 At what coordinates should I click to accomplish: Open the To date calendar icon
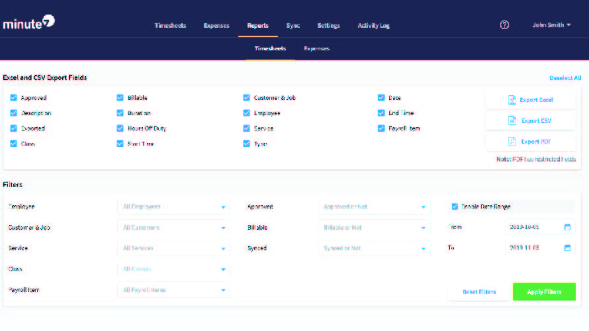click(567, 248)
